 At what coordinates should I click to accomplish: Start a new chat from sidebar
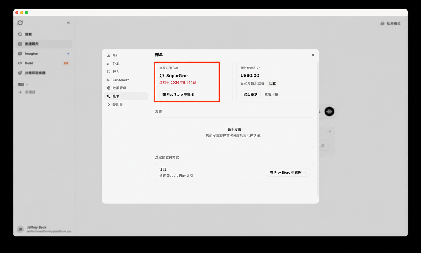coord(44,44)
